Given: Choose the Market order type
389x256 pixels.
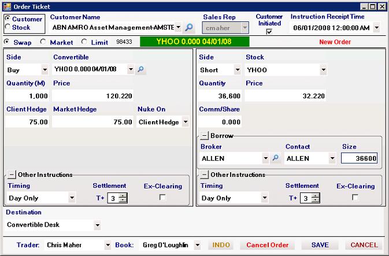Looking at the screenshot, I should click(x=43, y=42).
